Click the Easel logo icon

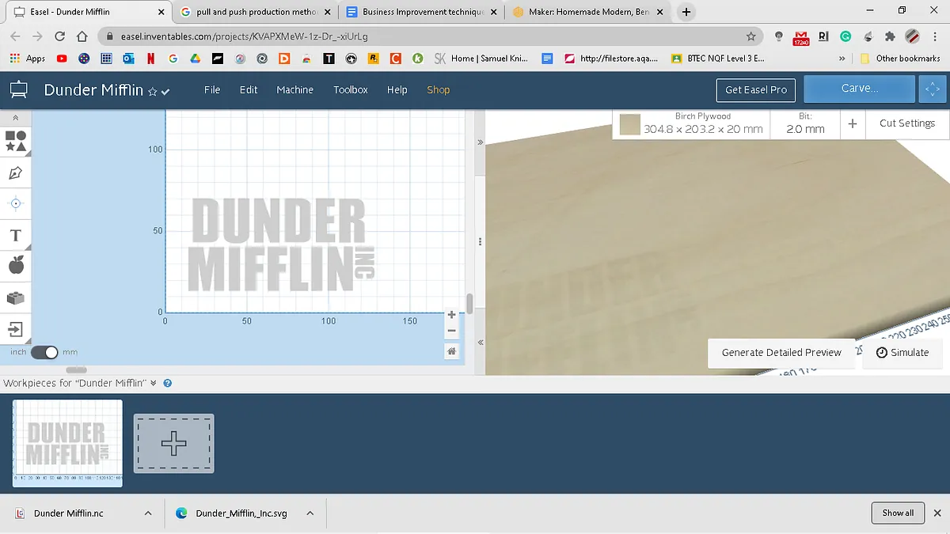click(x=19, y=90)
